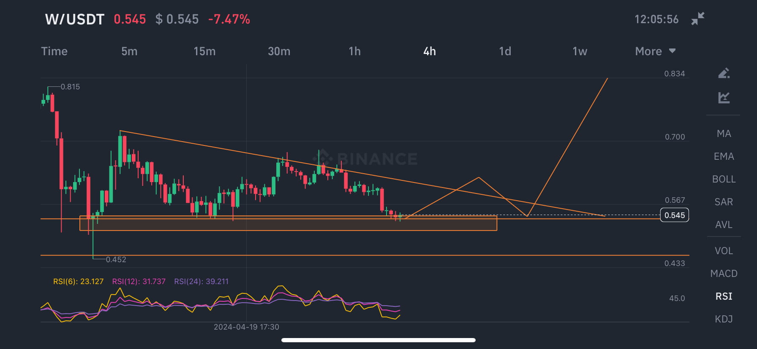Click the W/USDT trading pair title
Viewport: 757px width, 349px height.
point(74,19)
